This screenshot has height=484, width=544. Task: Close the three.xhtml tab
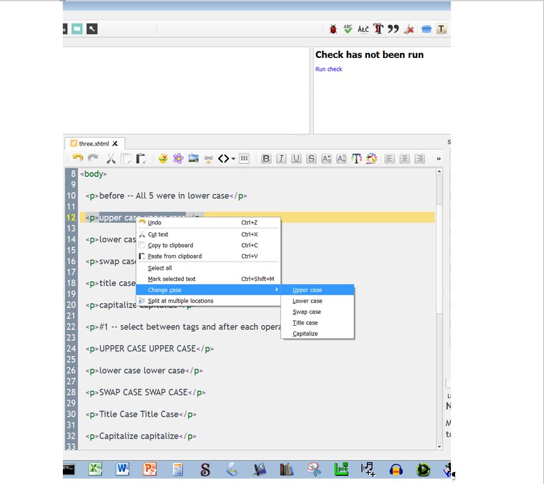coord(115,144)
